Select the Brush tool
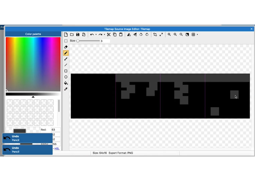The width and height of the screenshot is (255, 181). click(x=66, y=59)
